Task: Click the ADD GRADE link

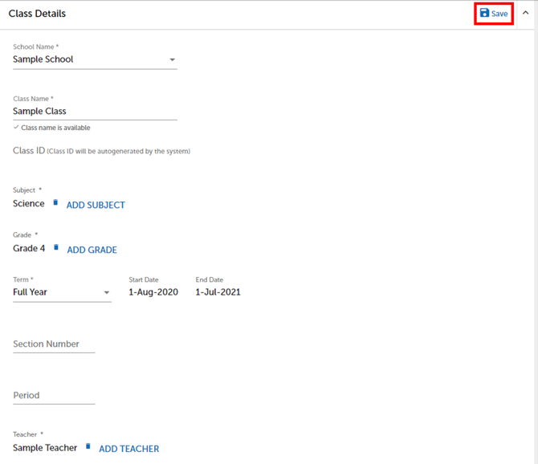Action: pos(92,250)
